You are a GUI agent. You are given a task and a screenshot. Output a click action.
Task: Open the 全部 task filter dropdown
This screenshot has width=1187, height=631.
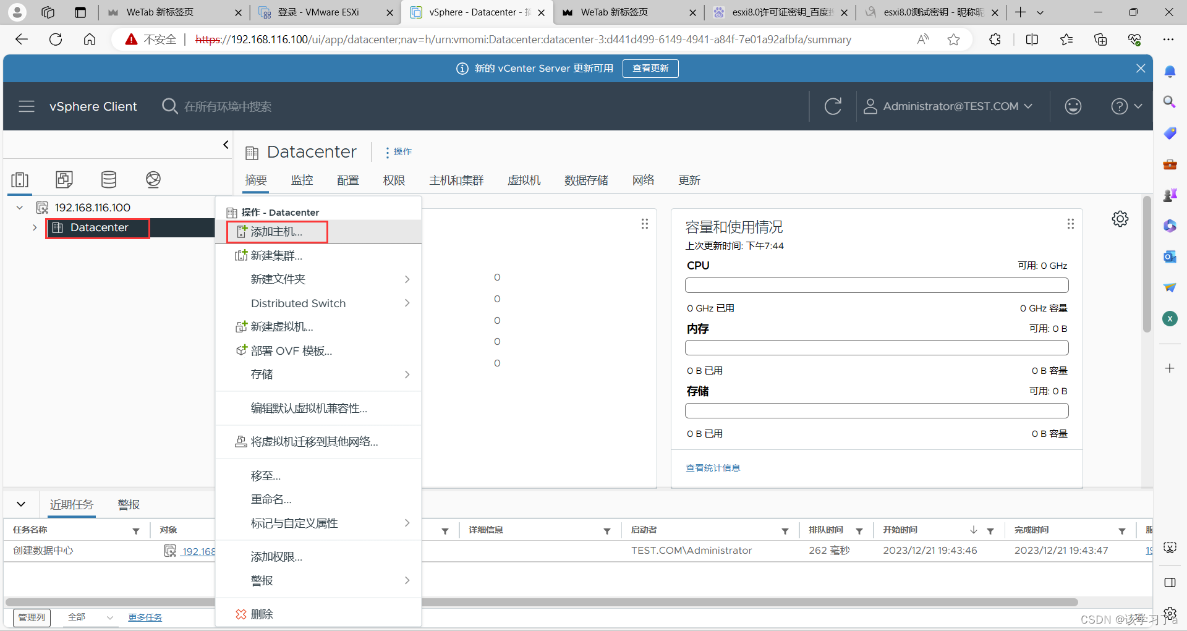coord(90,617)
